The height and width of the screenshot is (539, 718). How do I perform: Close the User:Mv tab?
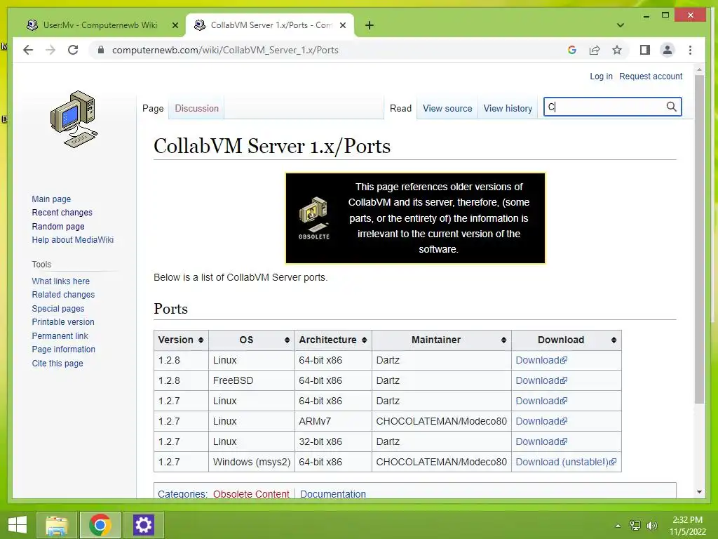click(175, 25)
